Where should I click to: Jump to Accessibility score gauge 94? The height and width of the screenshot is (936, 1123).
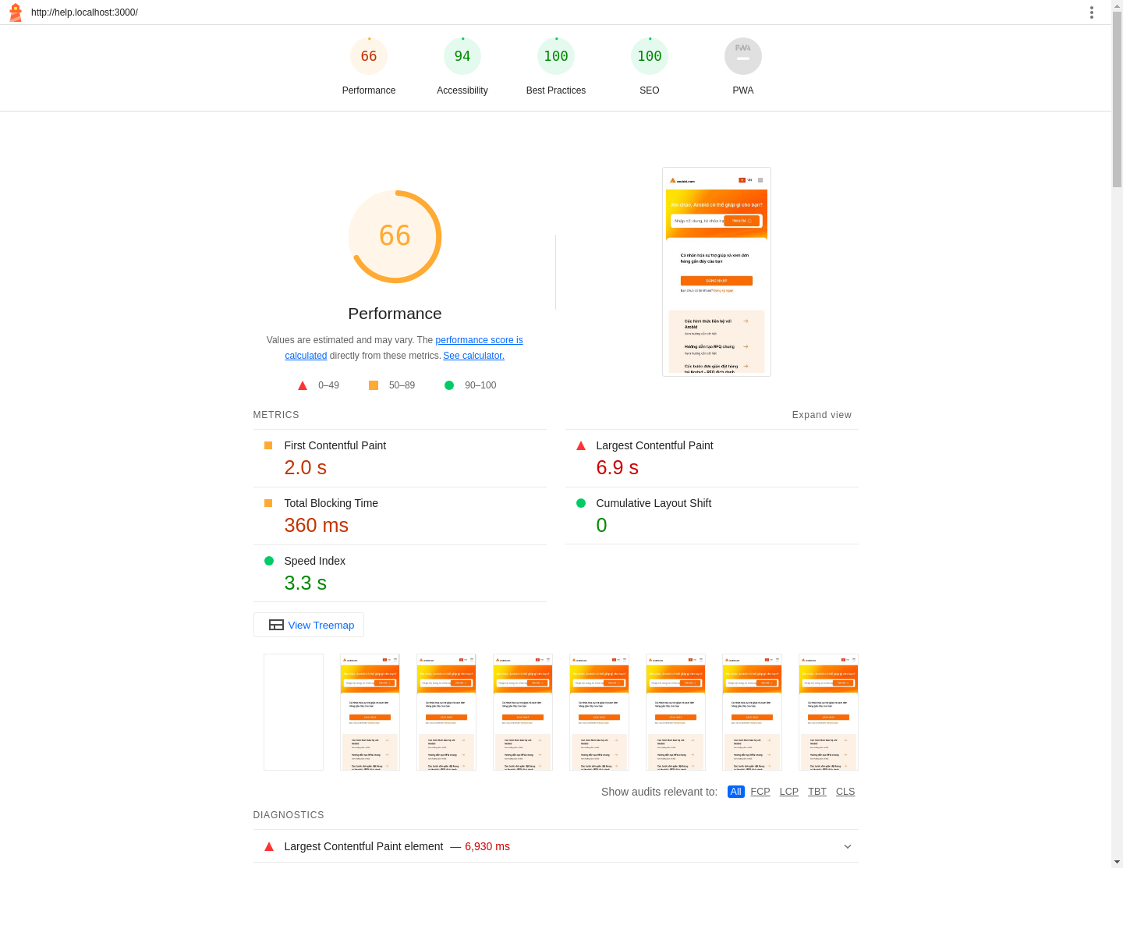[x=462, y=56]
